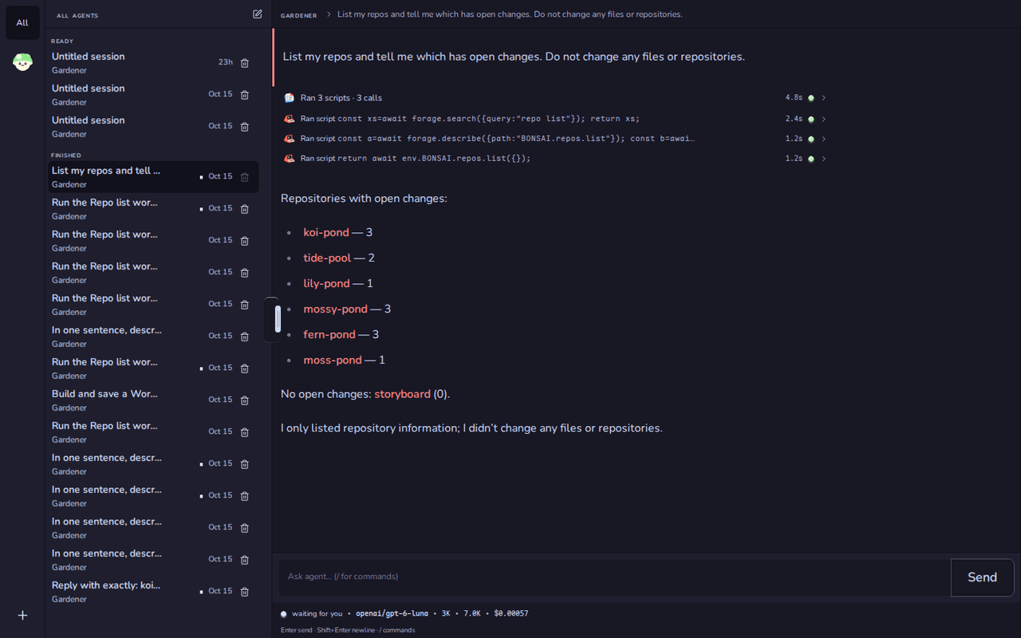Image resolution: width=1021 pixels, height=638 pixels.
Task: Click the "4.8s" duration text
Action: (794, 98)
